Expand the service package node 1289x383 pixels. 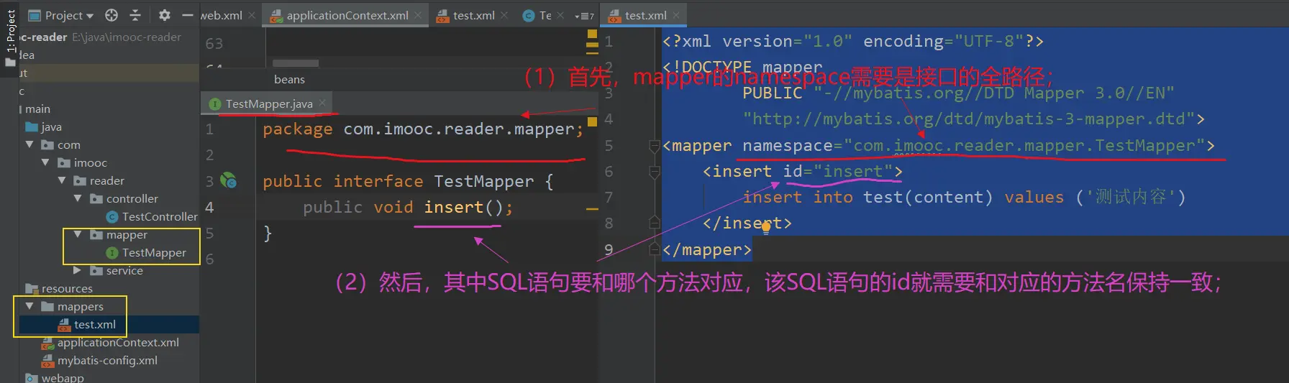pyautogui.click(x=78, y=270)
